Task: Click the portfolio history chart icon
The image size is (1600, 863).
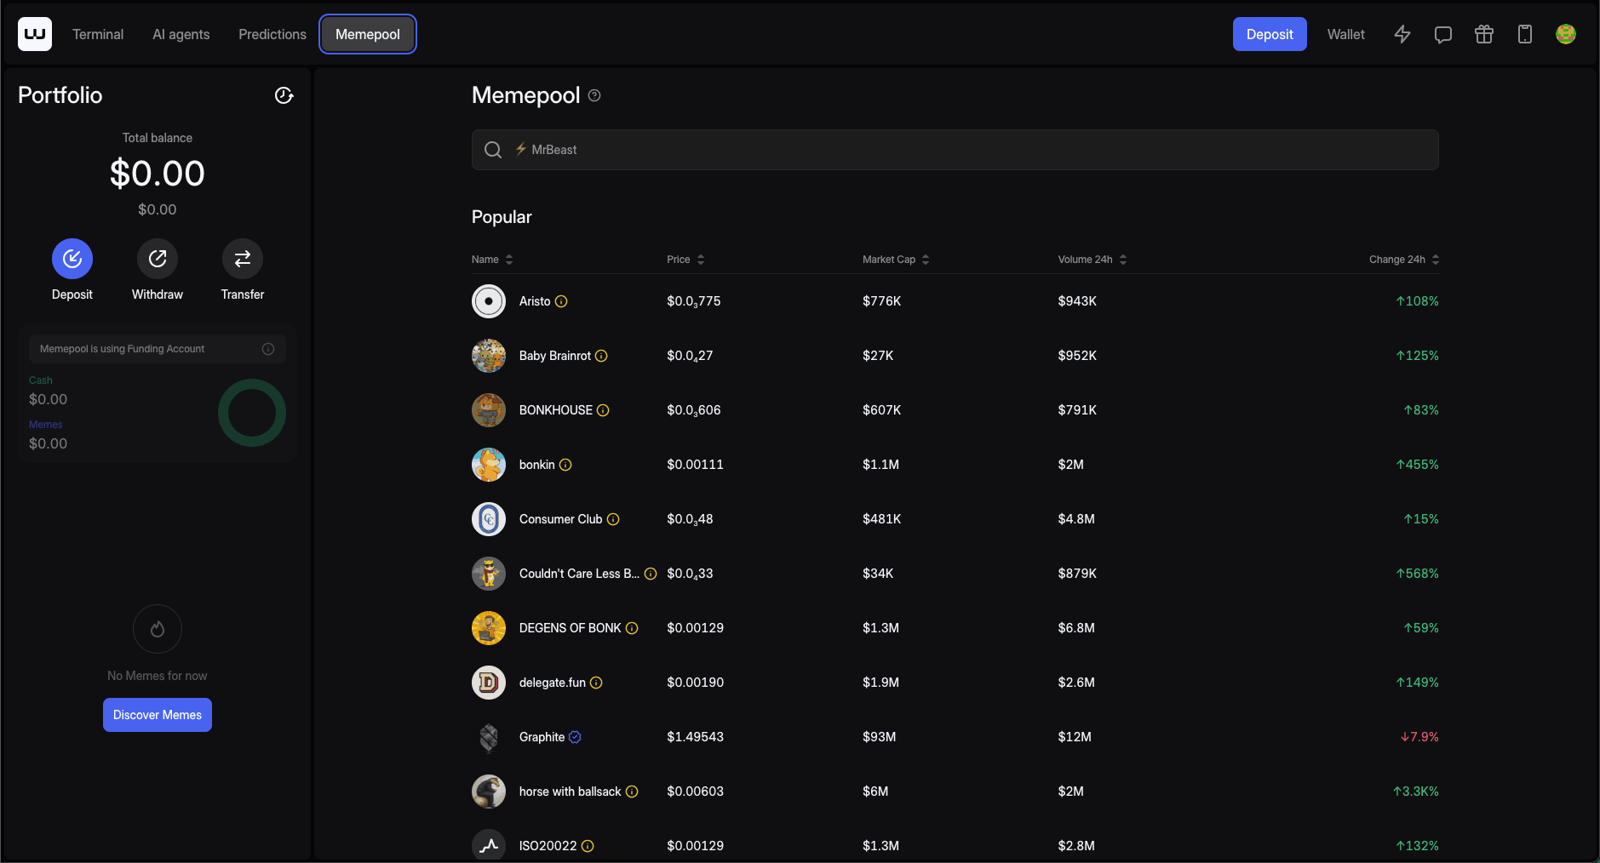Action: 284,95
